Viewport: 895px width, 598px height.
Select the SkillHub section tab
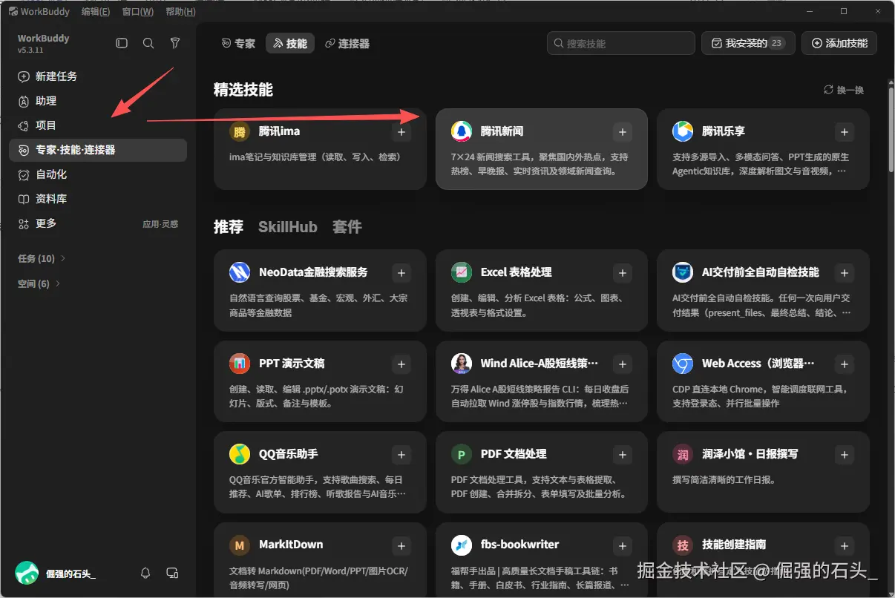pyautogui.click(x=288, y=227)
